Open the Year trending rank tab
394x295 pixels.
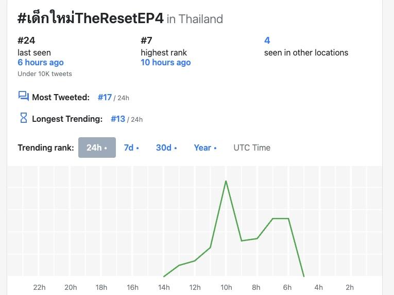(205, 147)
